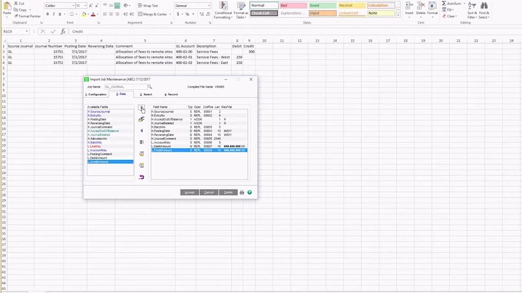The height and width of the screenshot is (293, 522).
Task: Select L.DebitAmount row in Field Name list
Action: point(199,146)
